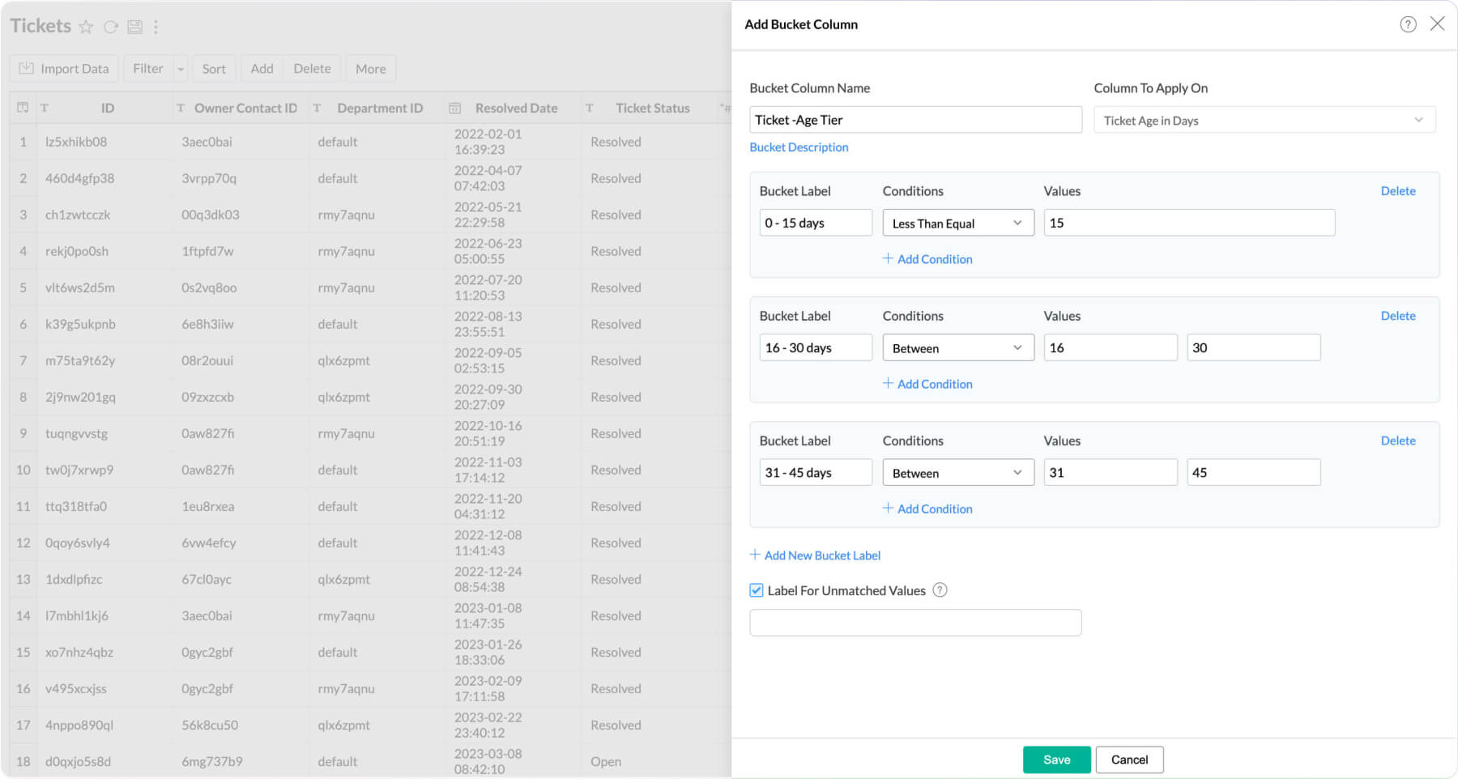Add Condition to the '0 - 15 days' bucket

coord(927,259)
